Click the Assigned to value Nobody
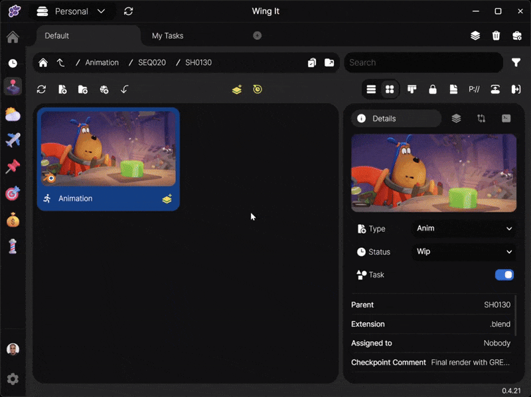Screen dimensions: 531x397 click(x=496, y=343)
